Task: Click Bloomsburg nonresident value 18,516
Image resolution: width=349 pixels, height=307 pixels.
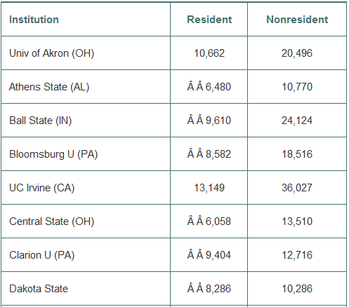Action: [297, 154]
